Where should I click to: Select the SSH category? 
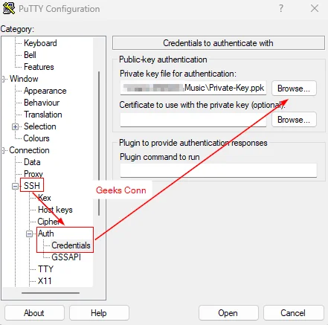32,186
